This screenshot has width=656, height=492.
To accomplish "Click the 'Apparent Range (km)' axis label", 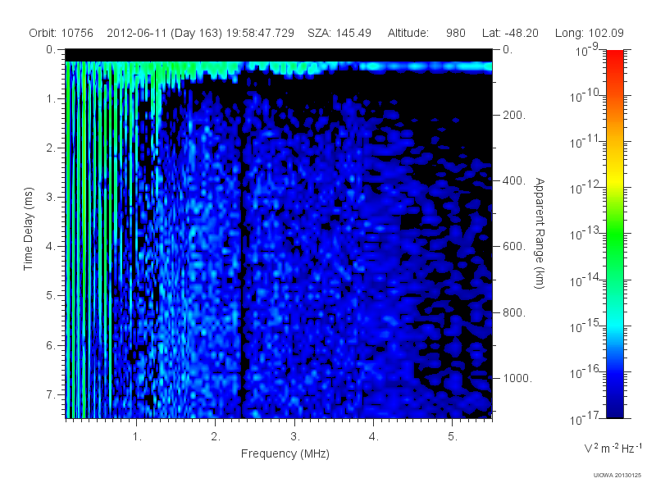I will click(540, 233).
